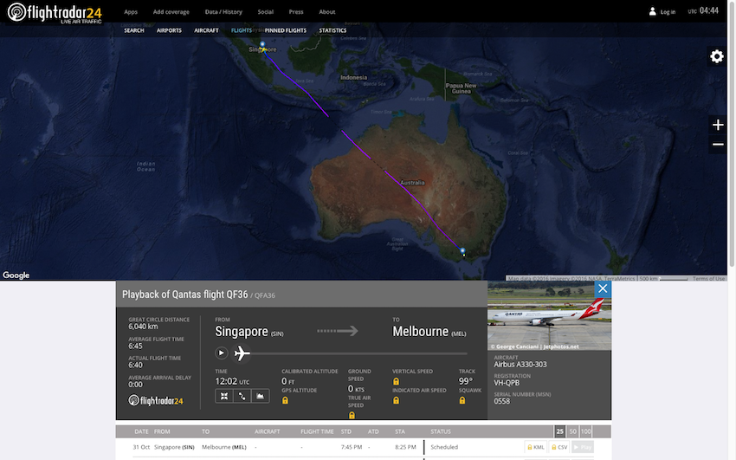Click locked squawk padlock
This screenshot has width=736, height=460.
click(462, 400)
